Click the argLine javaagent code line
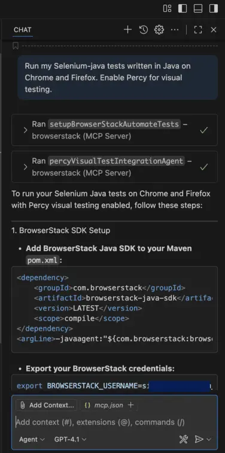 coord(114,339)
